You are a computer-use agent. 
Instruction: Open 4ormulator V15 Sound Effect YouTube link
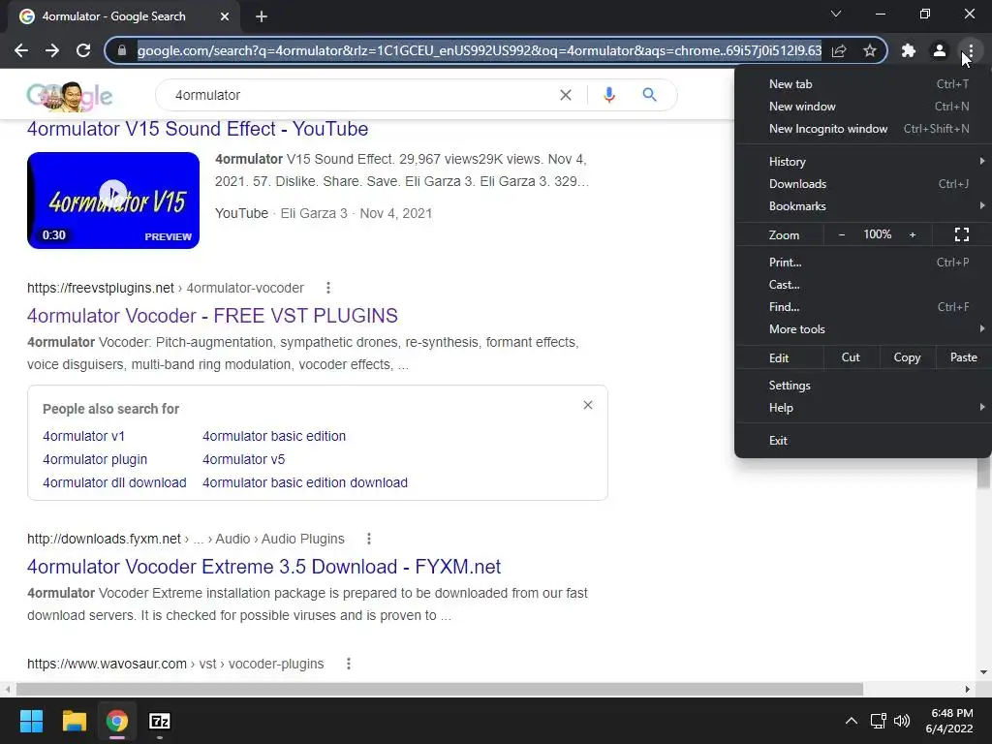pos(198,129)
